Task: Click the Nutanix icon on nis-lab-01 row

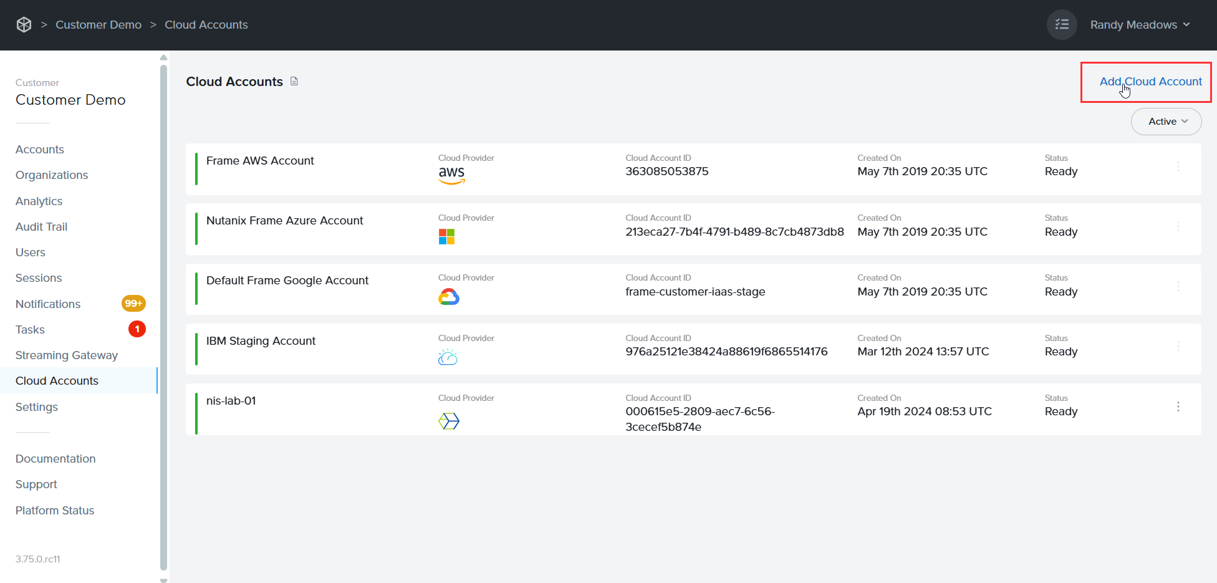Action: (x=448, y=421)
